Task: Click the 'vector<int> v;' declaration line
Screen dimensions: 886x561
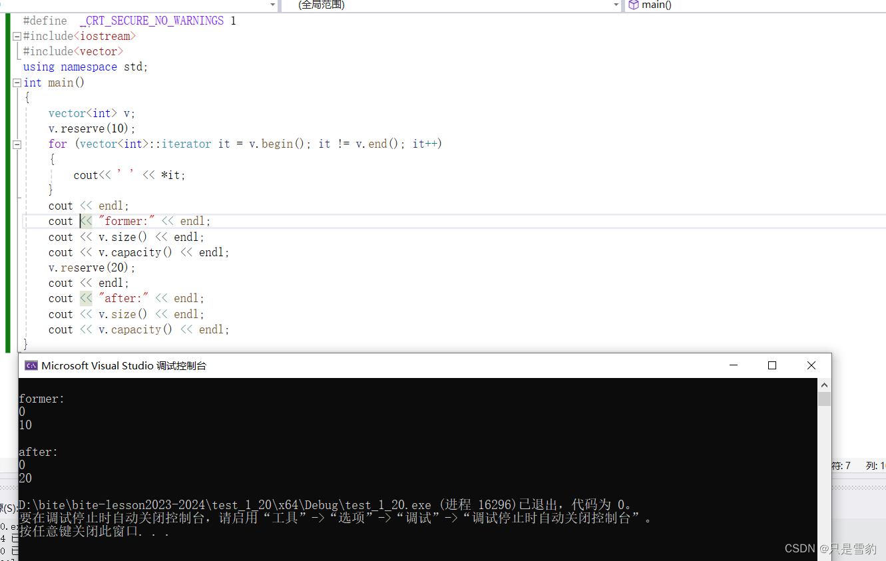Action: (92, 113)
